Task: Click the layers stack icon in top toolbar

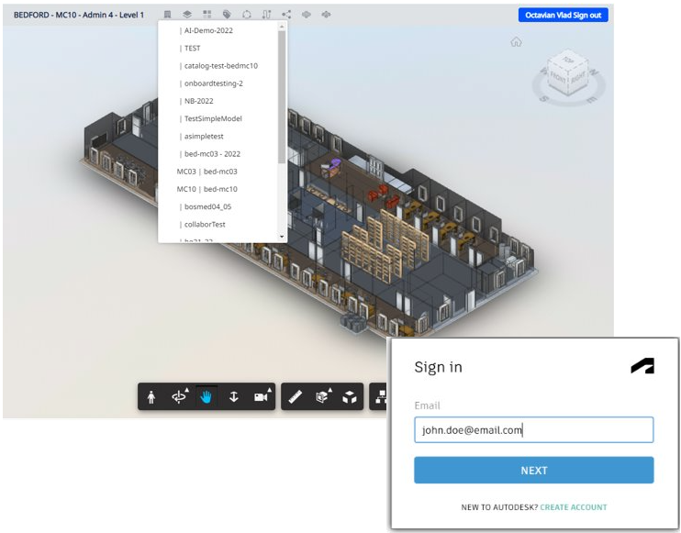Action: pyautogui.click(x=186, y=15)
